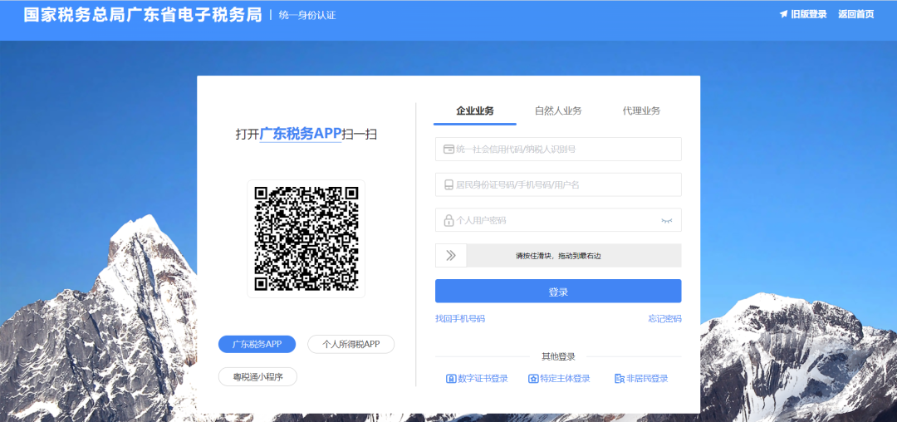Click the QR code image
897x422 pixels.
306,238
